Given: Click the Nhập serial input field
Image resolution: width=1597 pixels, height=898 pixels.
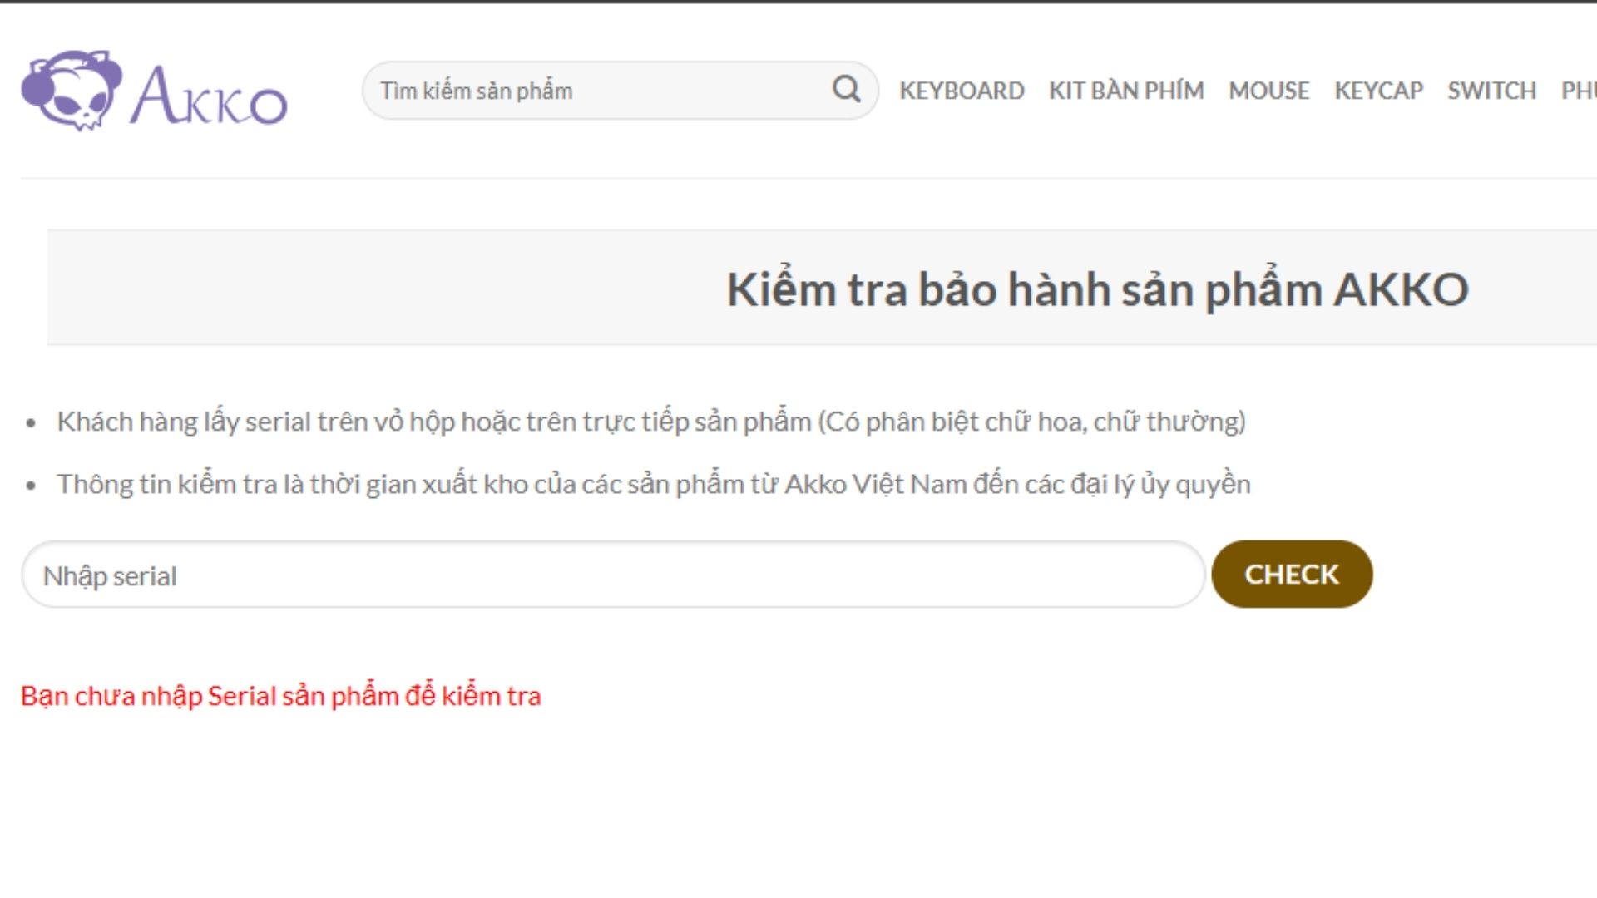Looking at the screenshot, I should click(x=613, y=575).
